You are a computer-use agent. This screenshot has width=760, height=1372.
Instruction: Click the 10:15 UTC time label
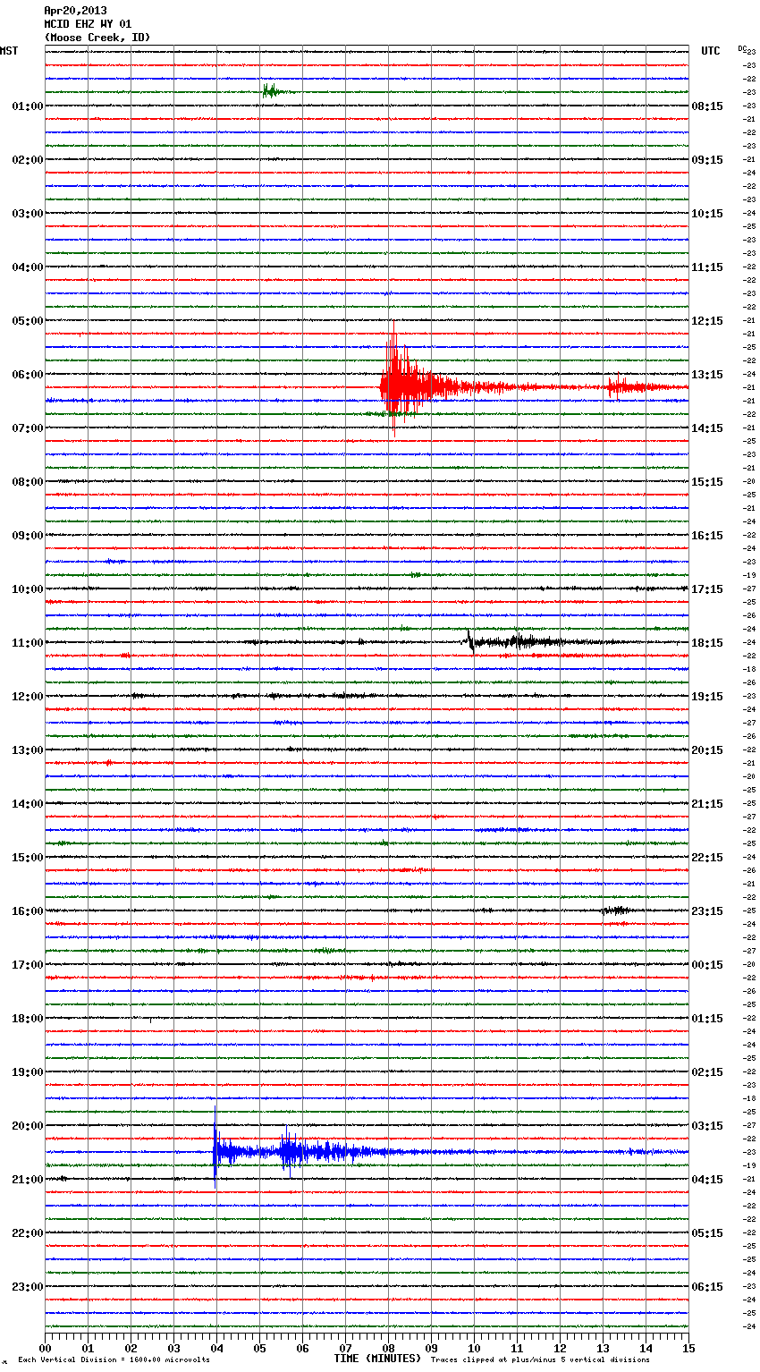click(707, 214)
